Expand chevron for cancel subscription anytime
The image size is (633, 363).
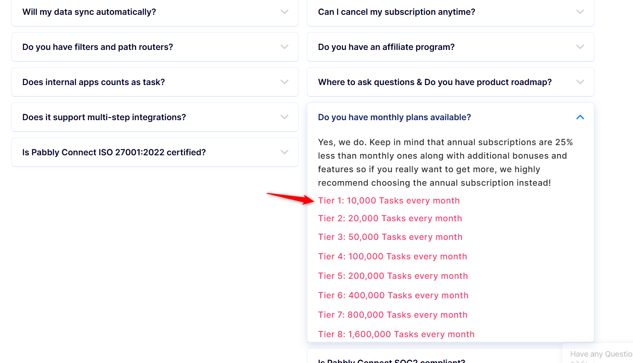click(x=580, y=12)
